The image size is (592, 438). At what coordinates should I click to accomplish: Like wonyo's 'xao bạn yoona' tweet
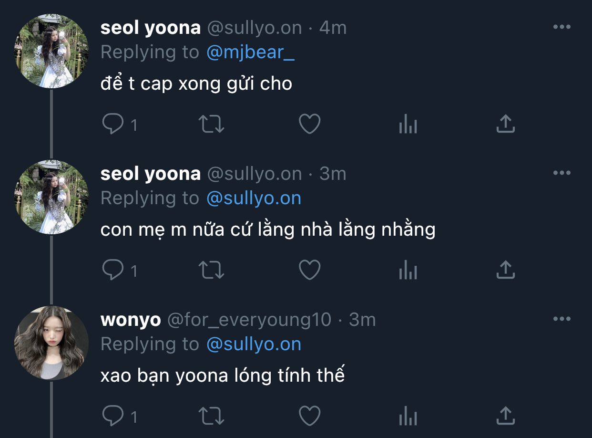point(309,416)
